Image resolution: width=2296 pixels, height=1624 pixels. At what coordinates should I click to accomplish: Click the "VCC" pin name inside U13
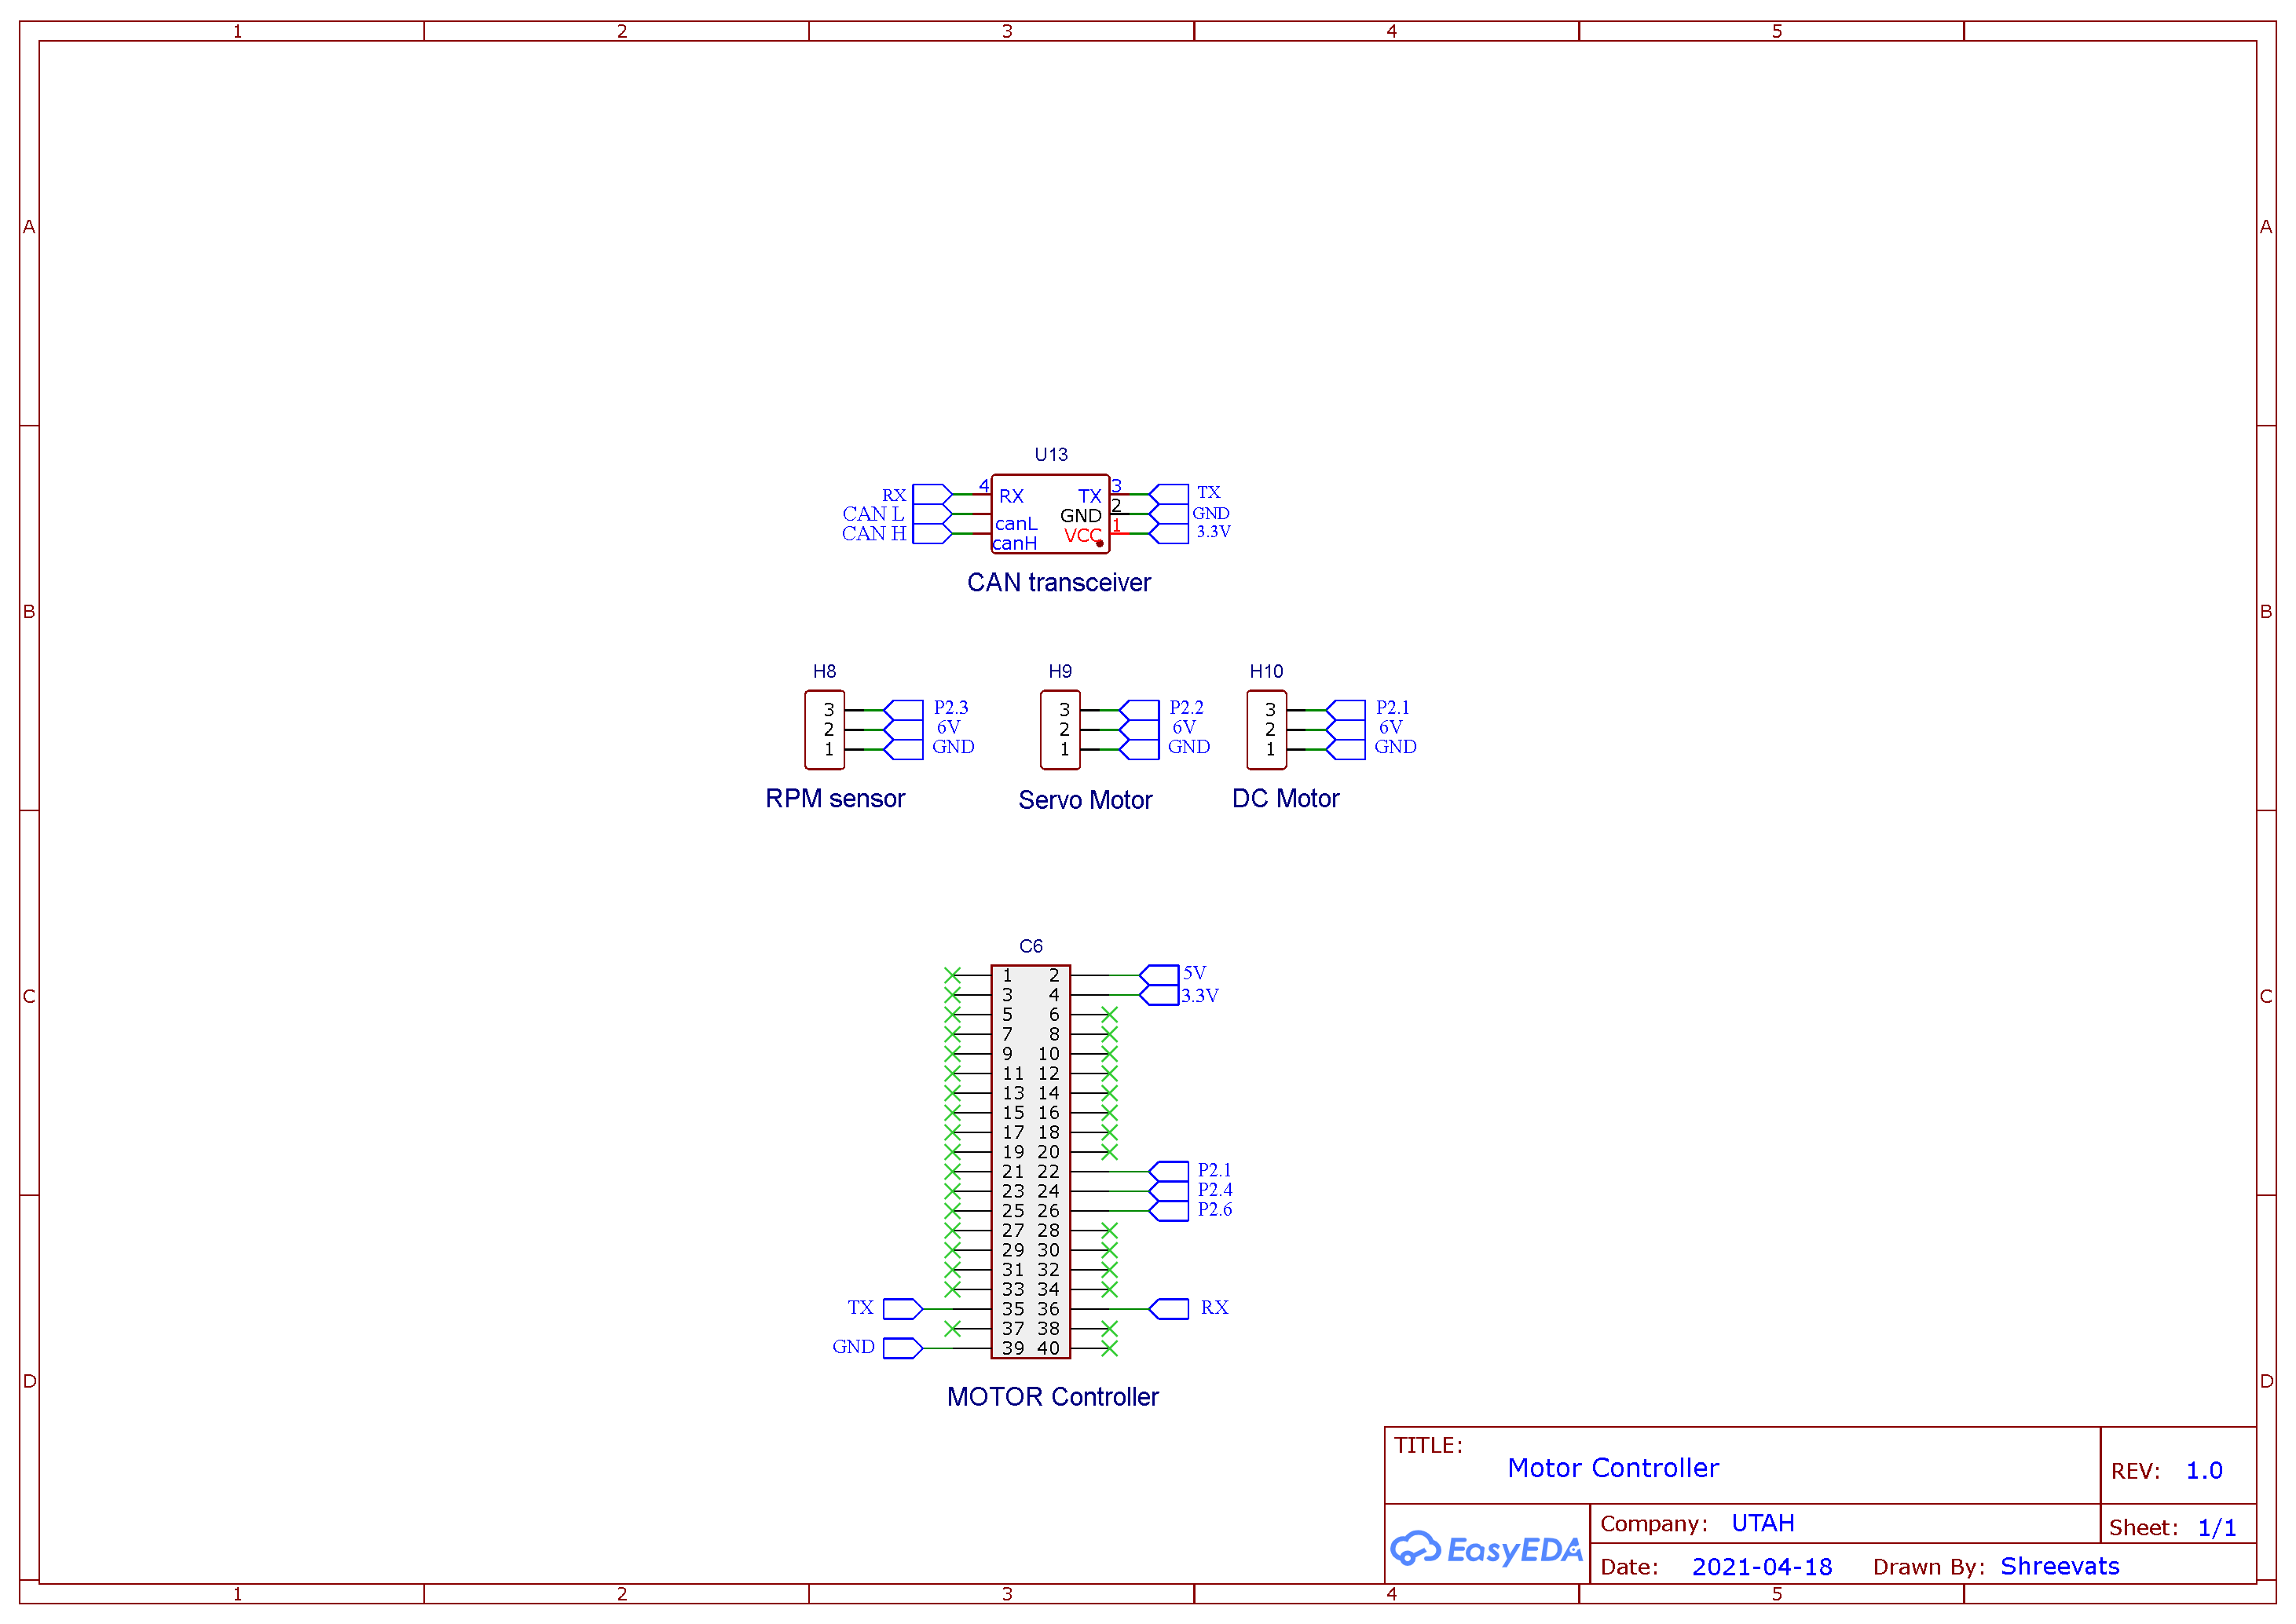pos(1082,535)
